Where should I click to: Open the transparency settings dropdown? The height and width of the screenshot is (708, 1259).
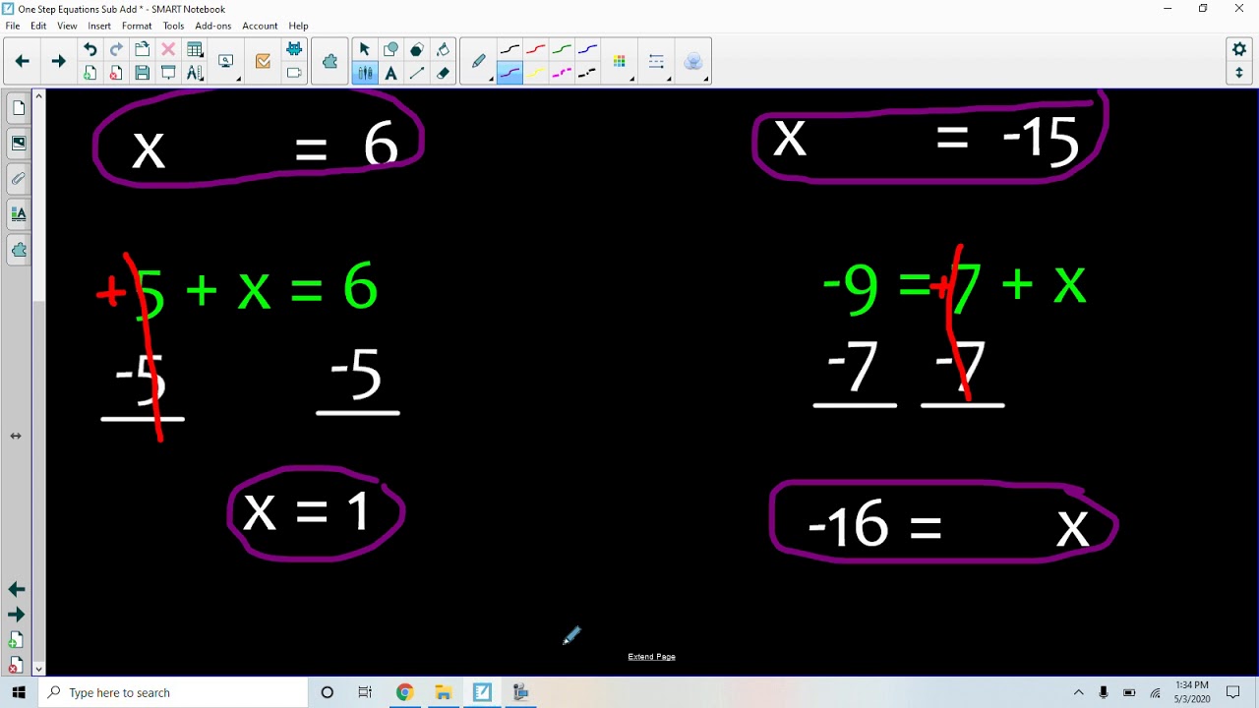tap(693, 61)
